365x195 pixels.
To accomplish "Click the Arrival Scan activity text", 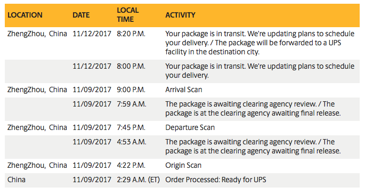I will point(184,90).
